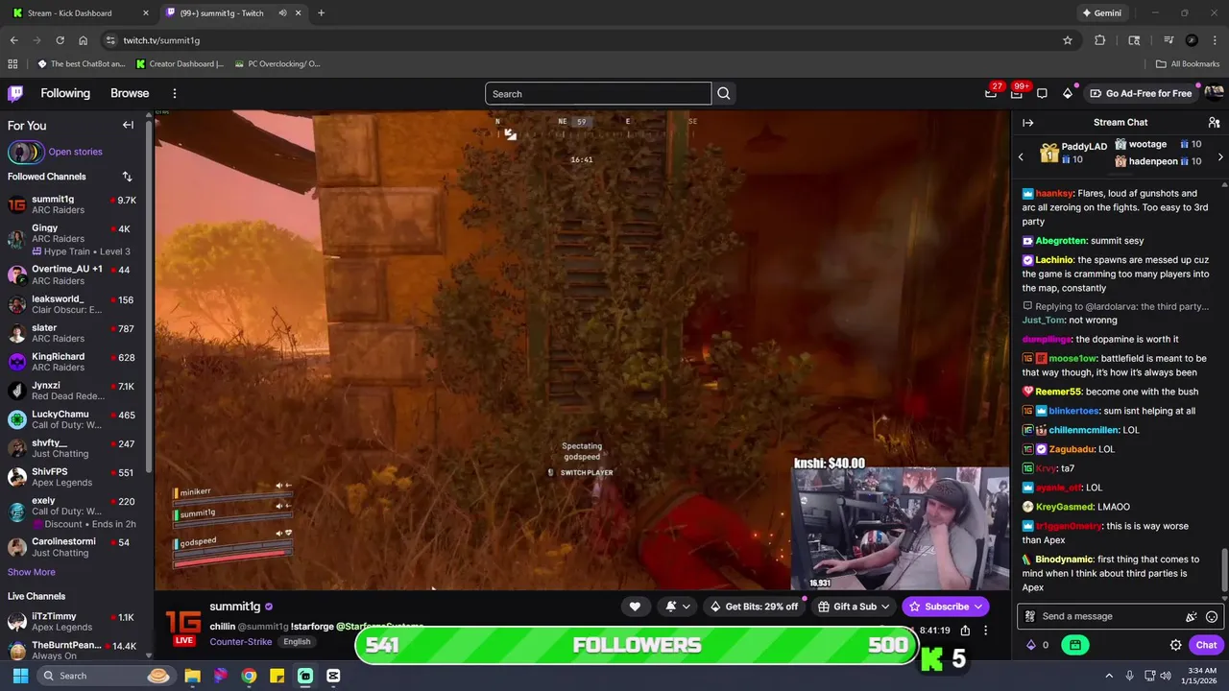
Task: Open Creator Dashboard bookmark
Action: (x=181, y=64)
